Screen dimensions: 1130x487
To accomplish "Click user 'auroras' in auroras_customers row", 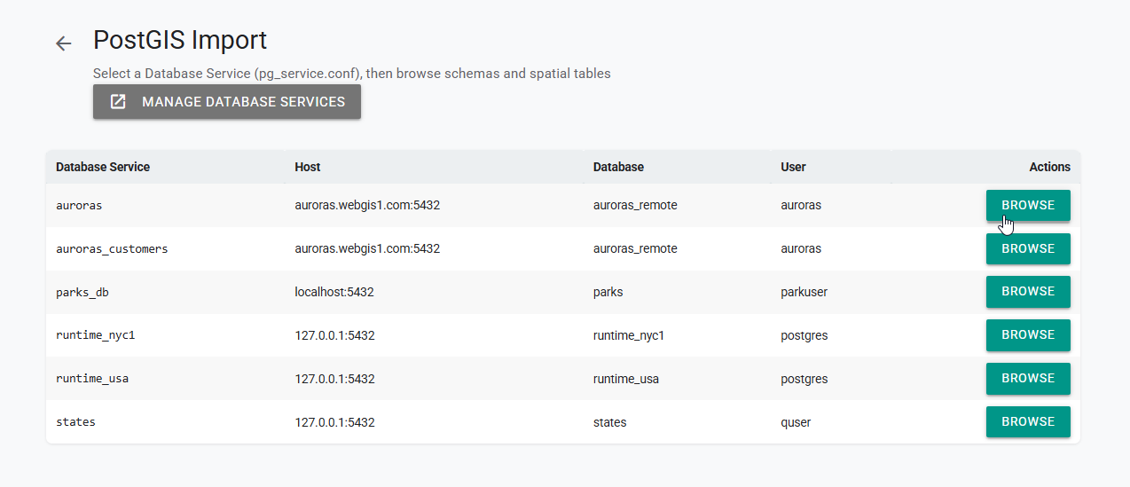I will pyautogui.click(x=801, y=248).
